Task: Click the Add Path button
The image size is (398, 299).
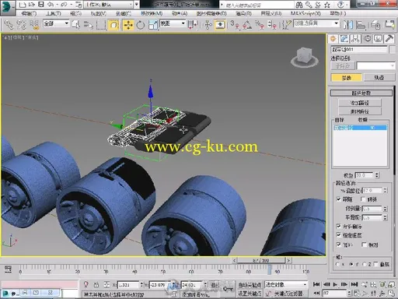Action: (x=360, y=103)
